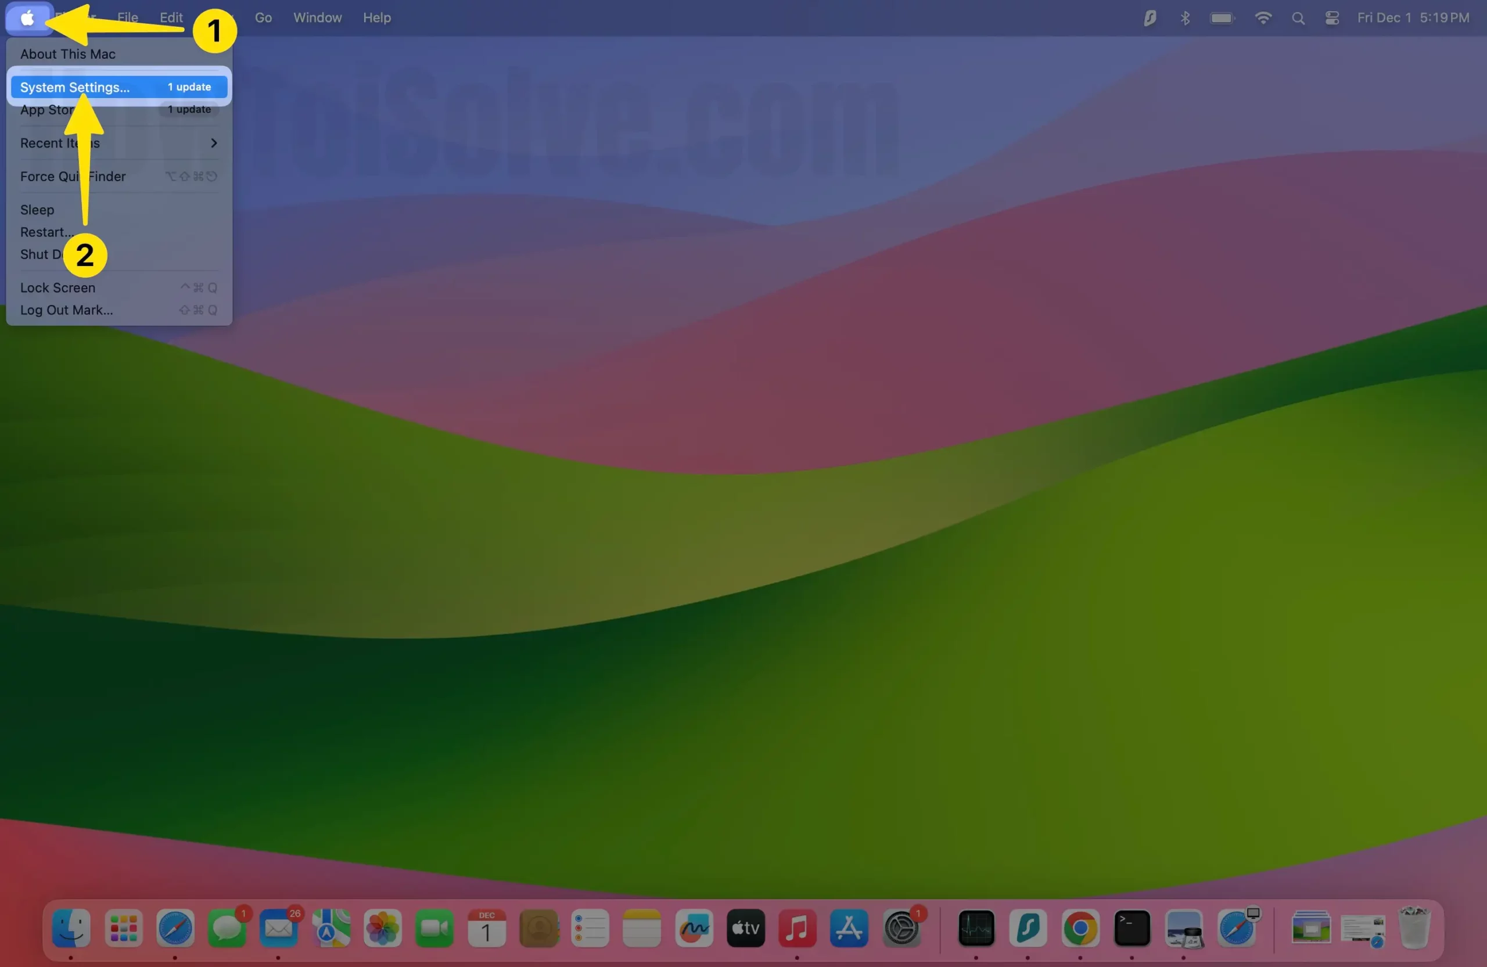Open Surfshark app in the Dock
The image size is (1487, 967).
point(1028,928)
